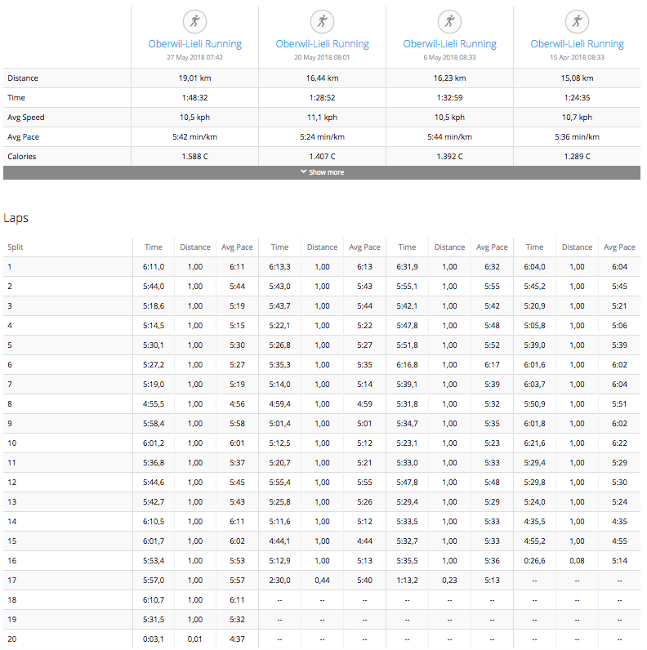647x650 pixels.
Task: Click lap time 6:10,7 in split 18
Action: pos(154,600)
